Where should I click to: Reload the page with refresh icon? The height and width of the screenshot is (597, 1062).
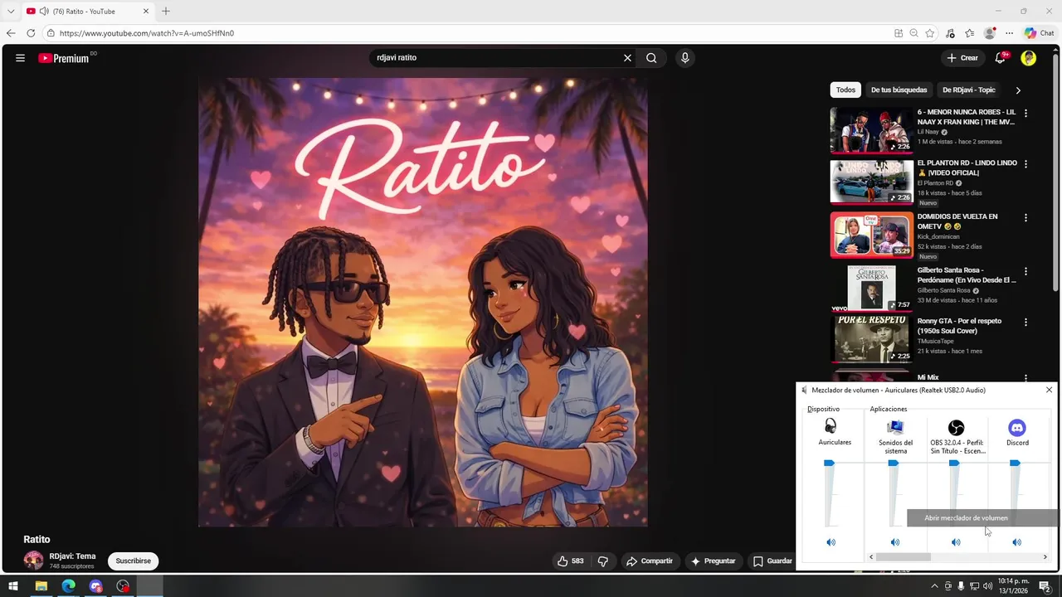click(31, 33)
